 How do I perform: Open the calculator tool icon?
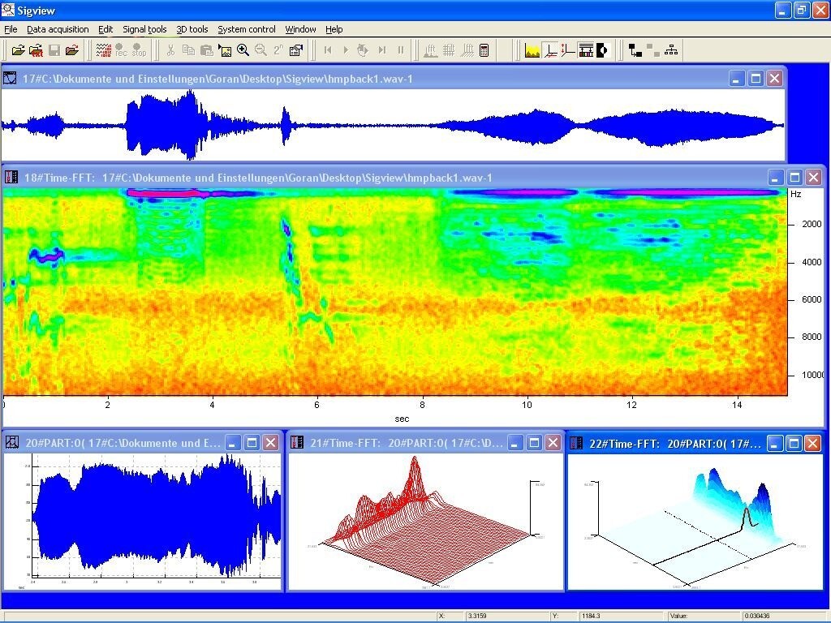[x=484, y=50]
